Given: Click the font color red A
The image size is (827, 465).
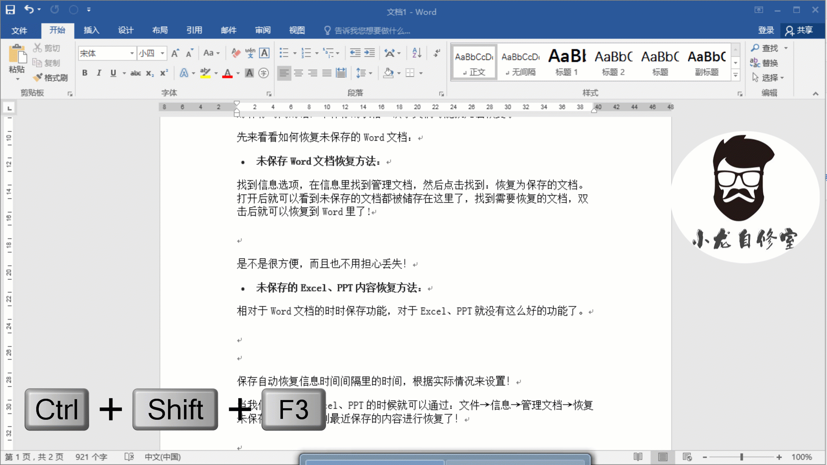Looking at the screenshot, I should pos(227,73).
